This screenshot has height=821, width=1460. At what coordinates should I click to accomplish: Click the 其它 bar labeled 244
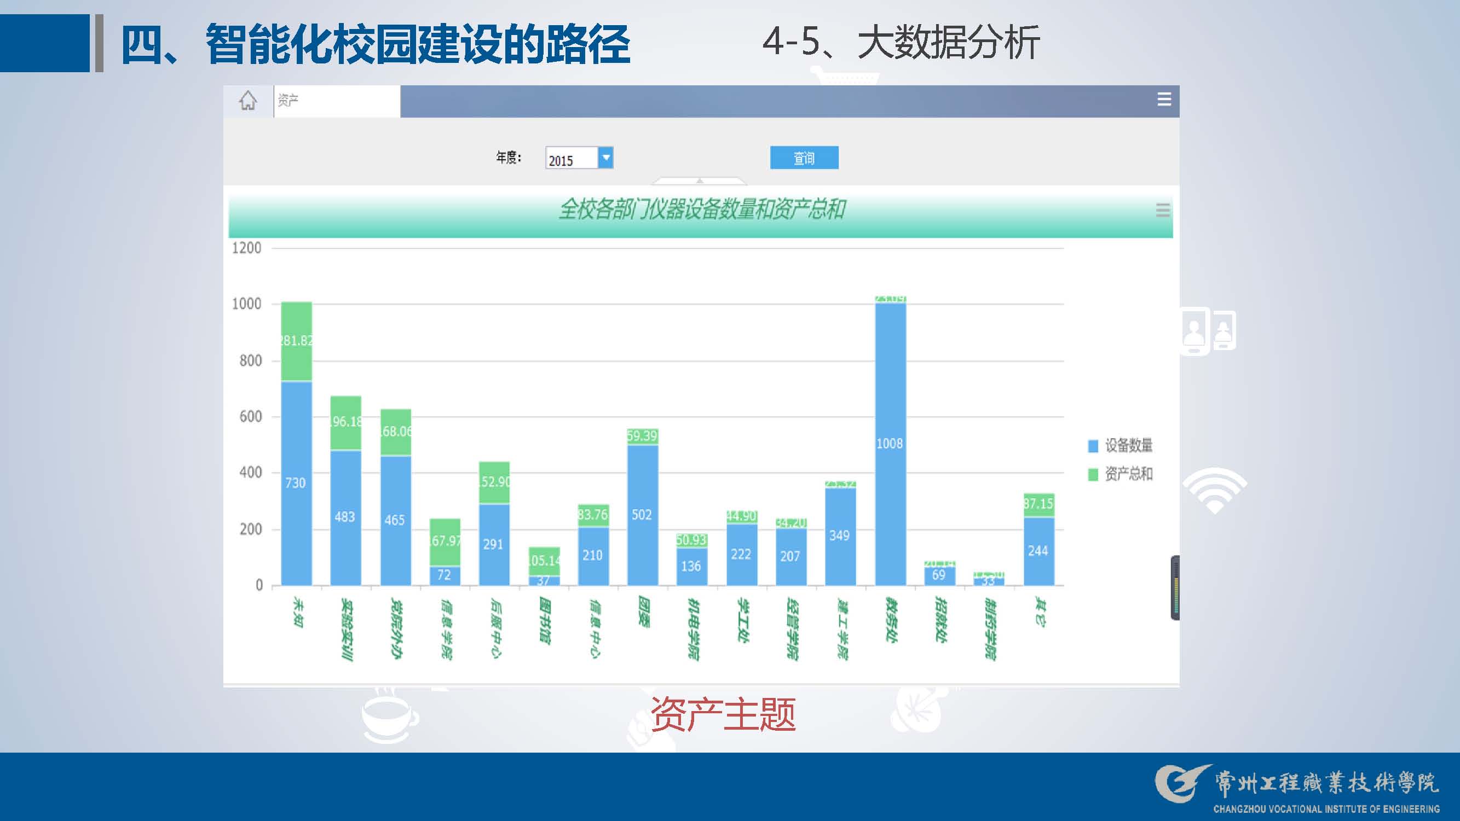point(1038,550)
